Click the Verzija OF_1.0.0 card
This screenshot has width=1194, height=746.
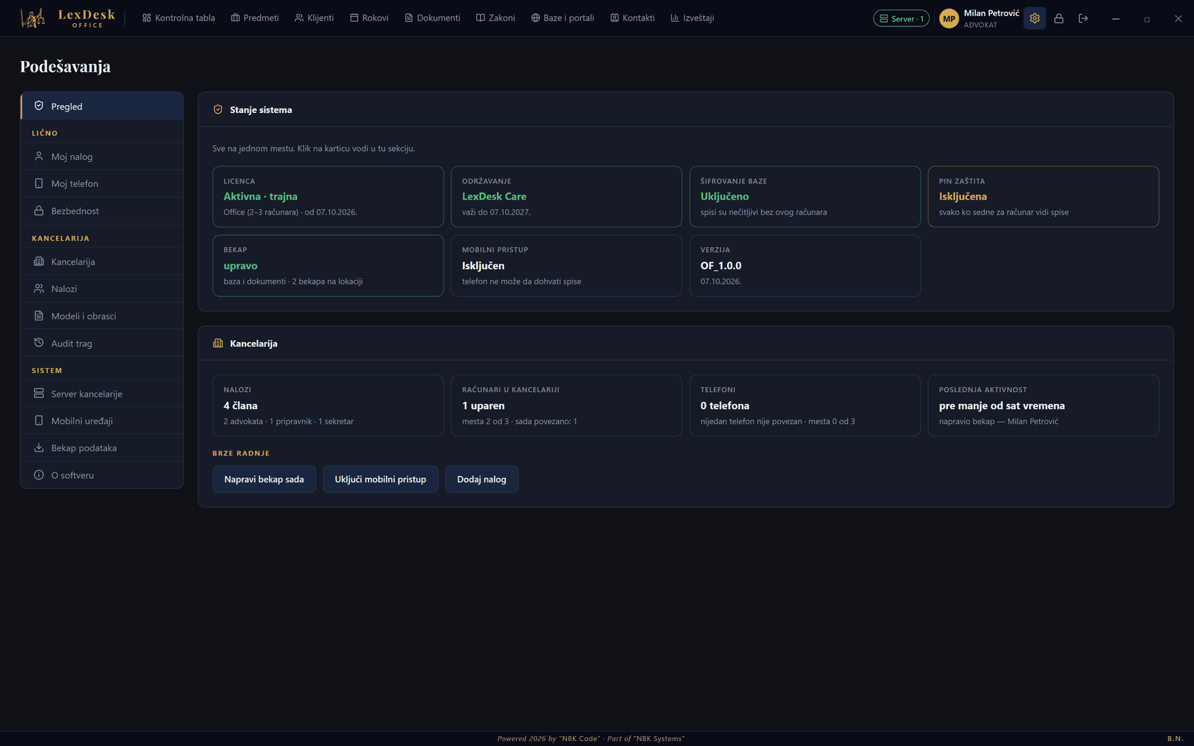point(805,266)
